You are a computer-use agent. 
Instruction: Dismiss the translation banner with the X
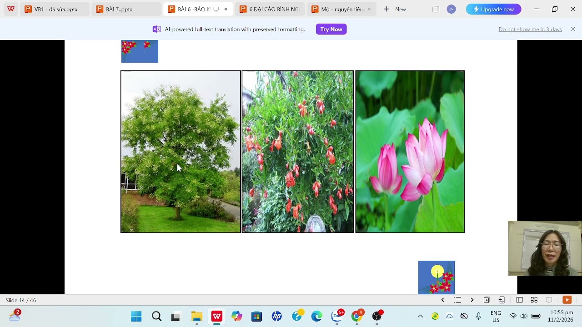coord(573,29)
